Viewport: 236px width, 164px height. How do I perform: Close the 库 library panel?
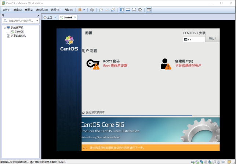(38, 15)
